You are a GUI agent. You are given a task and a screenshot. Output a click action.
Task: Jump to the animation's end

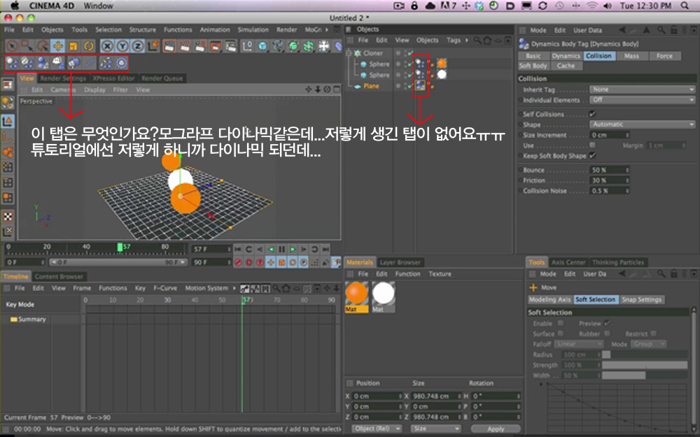click(326, 250)
